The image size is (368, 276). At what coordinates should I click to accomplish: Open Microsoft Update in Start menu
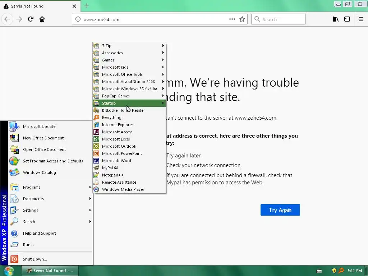pyautogui.click(x=50, y=126)
